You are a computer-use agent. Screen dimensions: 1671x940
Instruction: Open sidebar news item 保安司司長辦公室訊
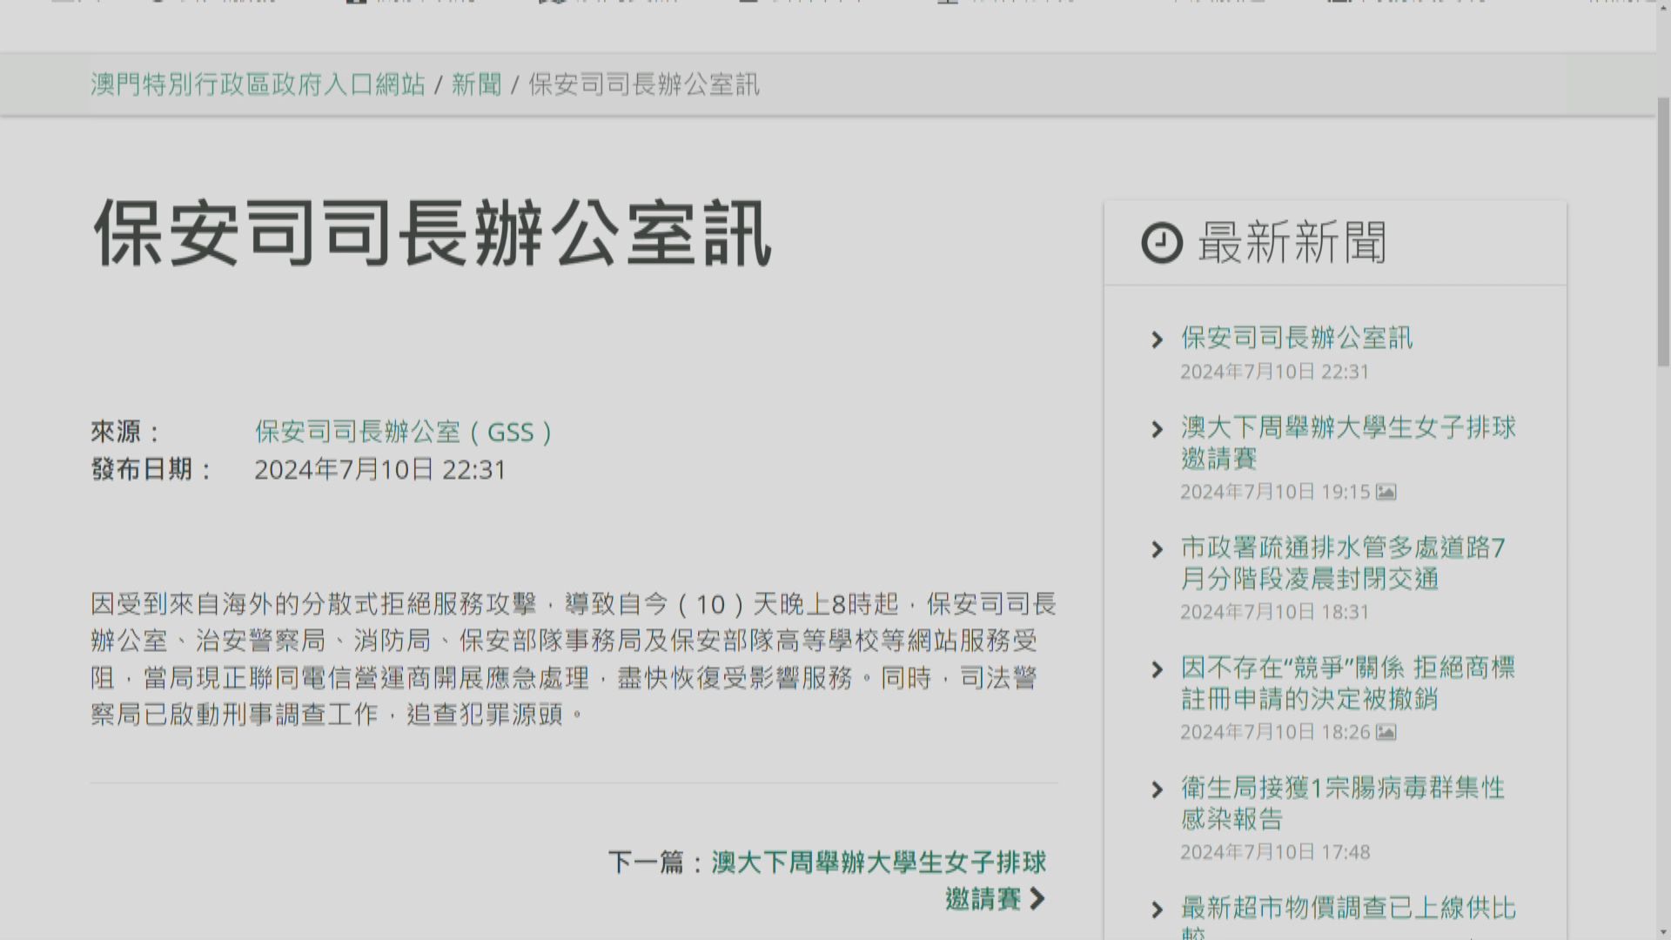pyautogui.click(x=1297, y=338)
